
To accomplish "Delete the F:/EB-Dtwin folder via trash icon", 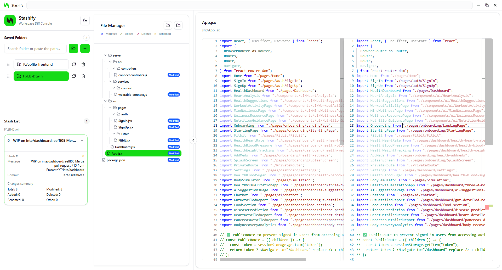I will tap(83, 76).
